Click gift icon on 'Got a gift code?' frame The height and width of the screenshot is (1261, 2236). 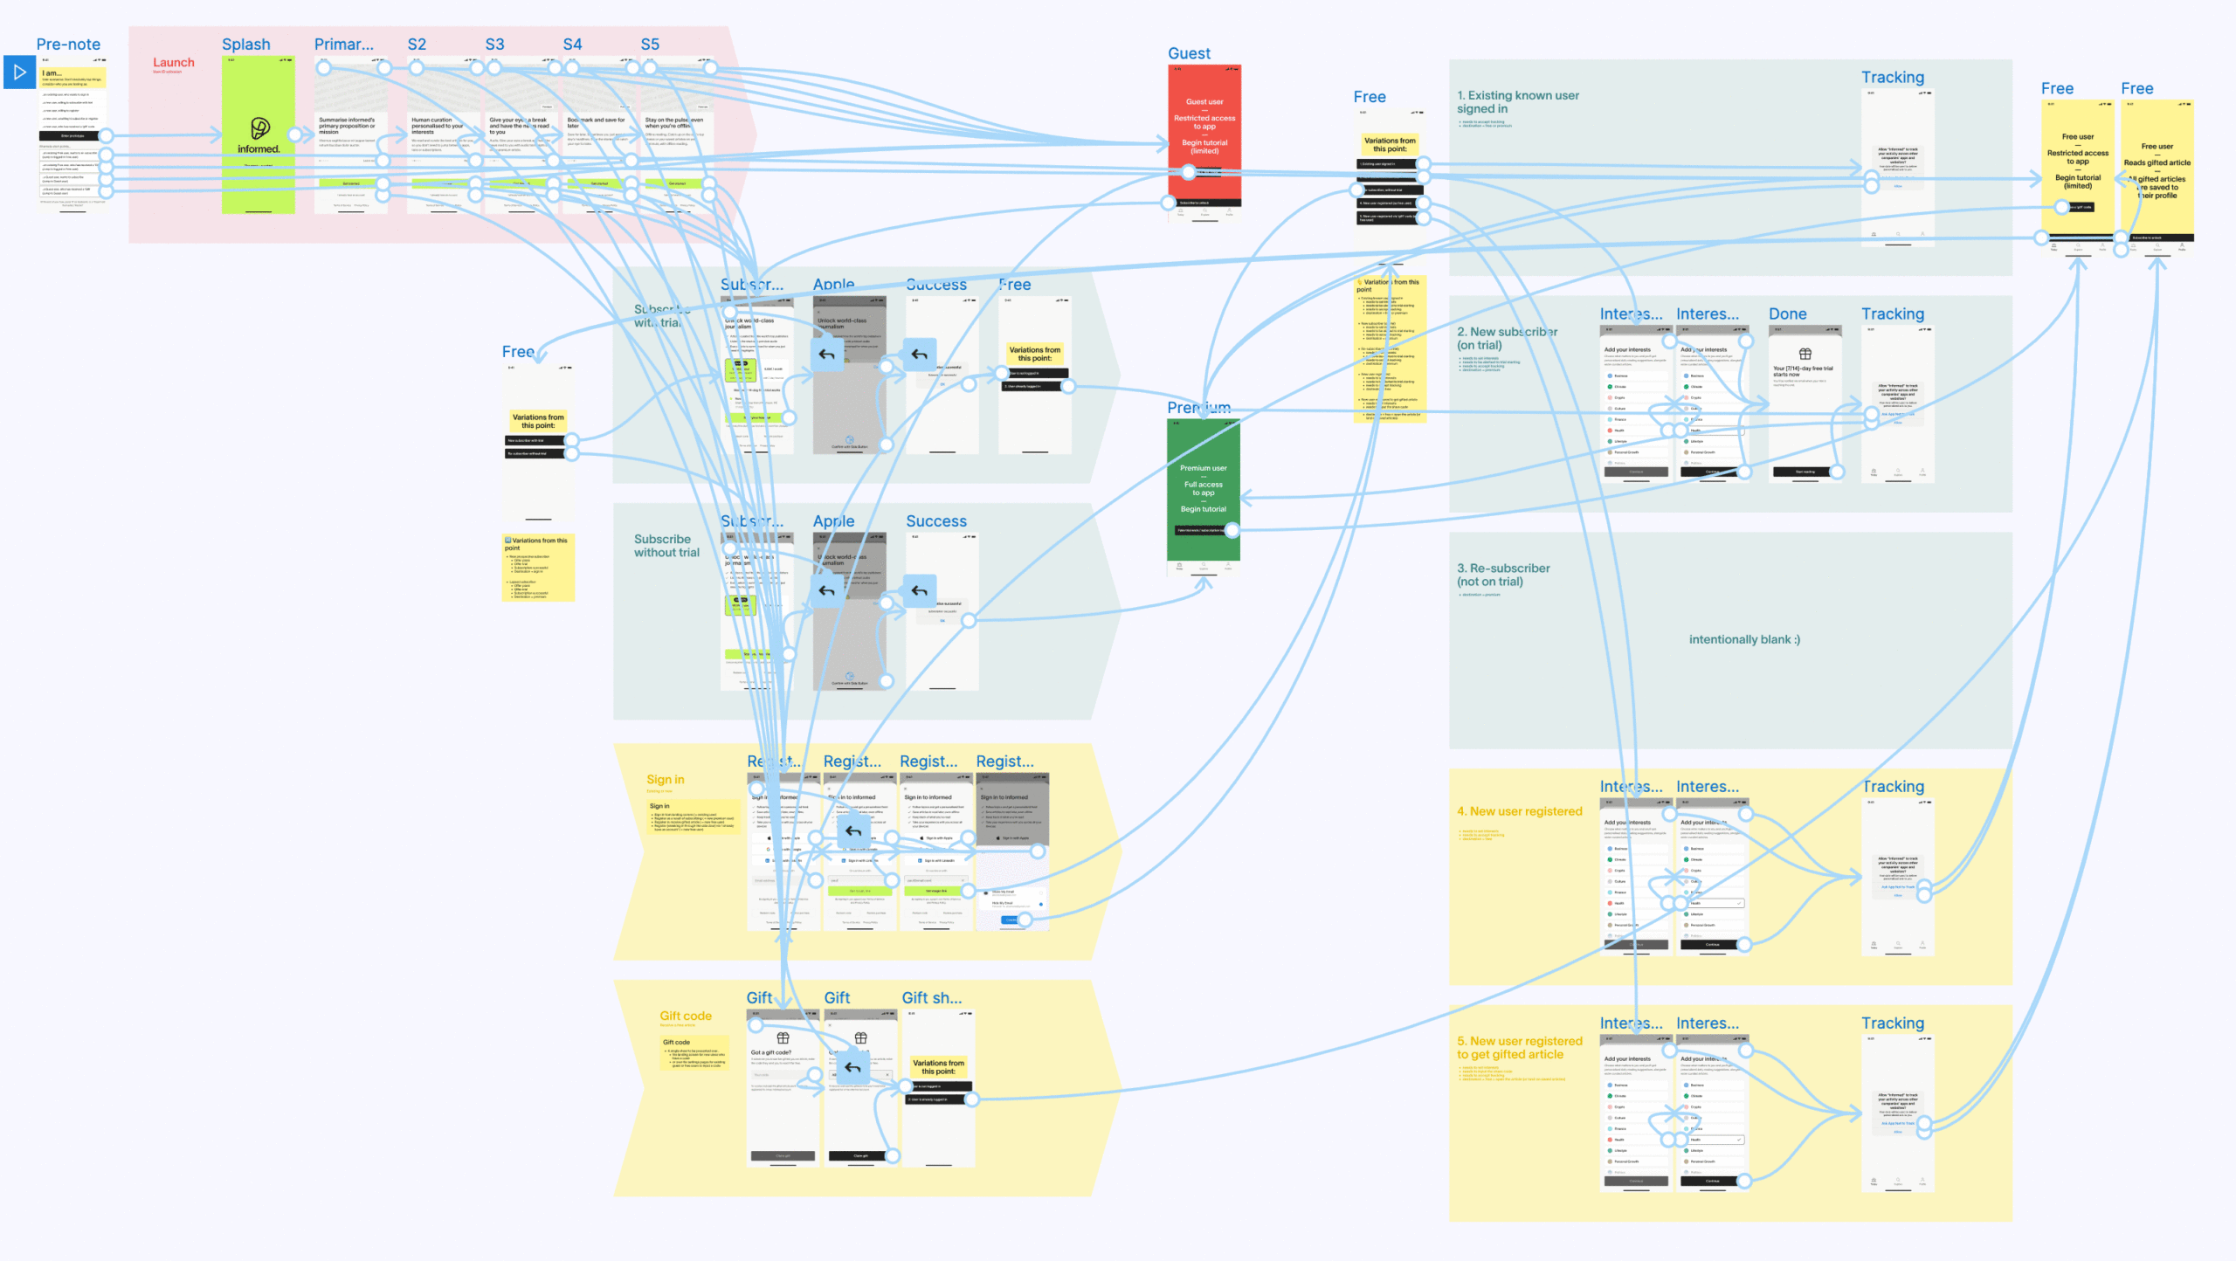(x=783, y=1038)
